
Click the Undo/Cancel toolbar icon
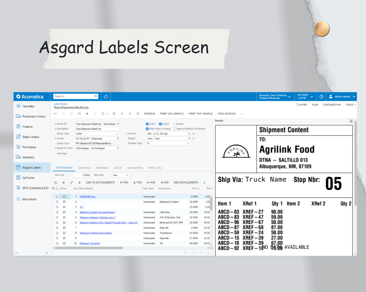pyautogui.click(x=79, y=114)
